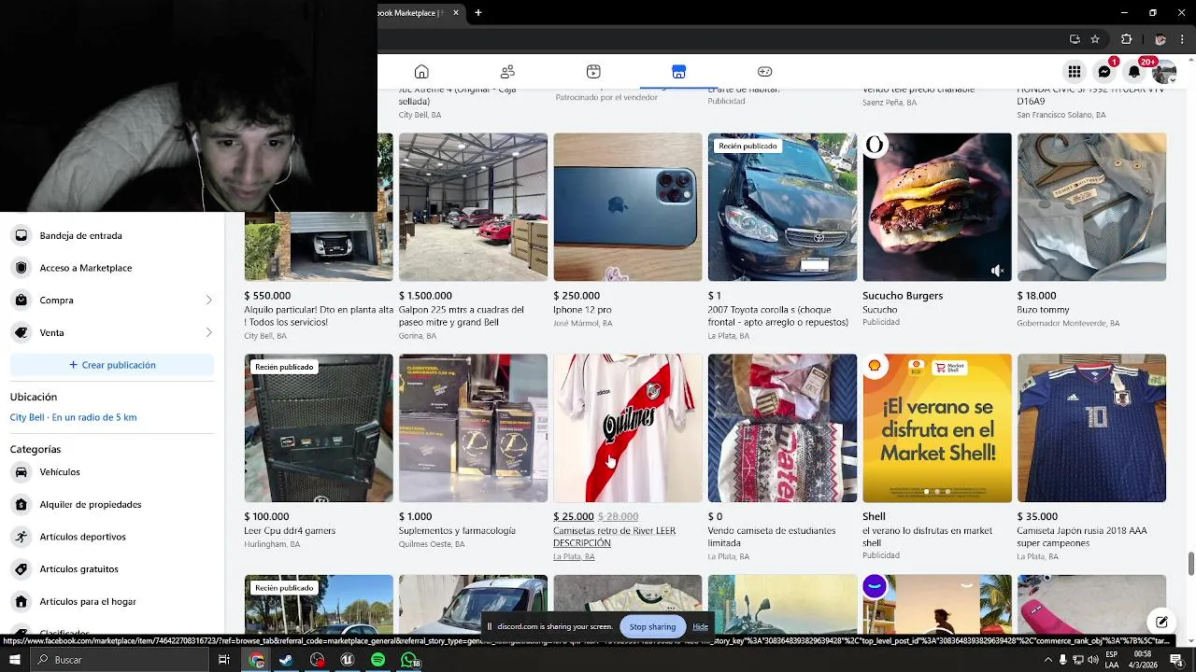This screenshot has height=672, width=1196.
Task: Open the Iphone 12 pro listing photo
Action: pos(628,207)
